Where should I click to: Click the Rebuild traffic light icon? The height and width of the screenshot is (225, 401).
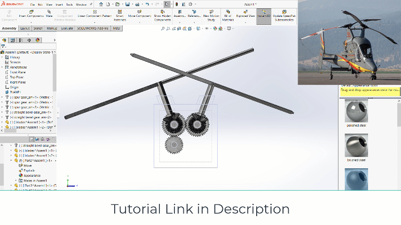[x=176, y=4]
